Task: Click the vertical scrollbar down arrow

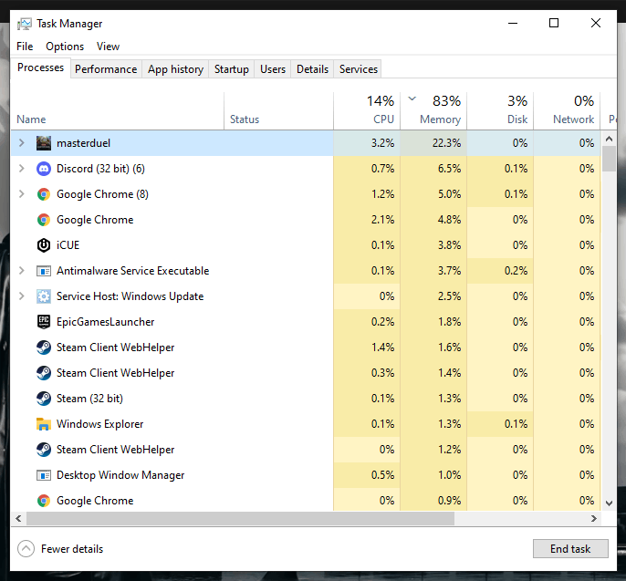Action: click(609, 503)
